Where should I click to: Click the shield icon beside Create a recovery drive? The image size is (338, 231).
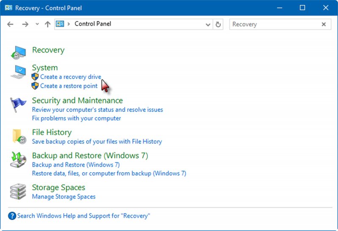[35, 77]
